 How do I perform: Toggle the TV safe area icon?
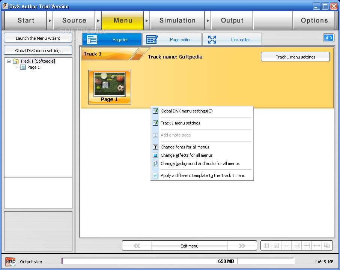coord(286,246)
